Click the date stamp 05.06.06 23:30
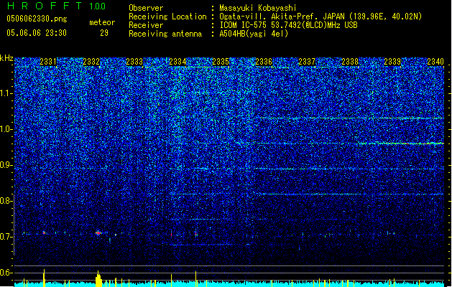Image resolution: width=452 pixels, height=287 pixels. point(37,33)
